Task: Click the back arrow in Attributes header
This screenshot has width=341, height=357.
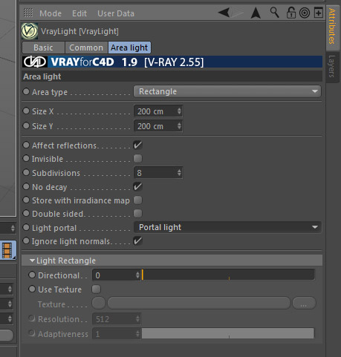Action: [x=224, y=13]
